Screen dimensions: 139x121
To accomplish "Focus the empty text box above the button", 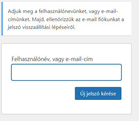I will (x=66, y=72).
